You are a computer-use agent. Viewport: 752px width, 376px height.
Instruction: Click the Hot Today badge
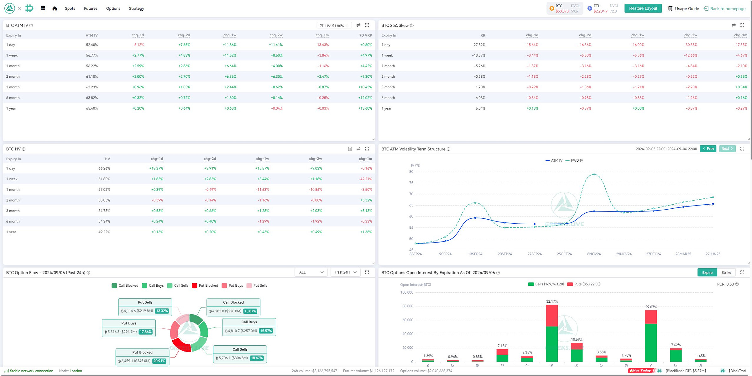641,371
